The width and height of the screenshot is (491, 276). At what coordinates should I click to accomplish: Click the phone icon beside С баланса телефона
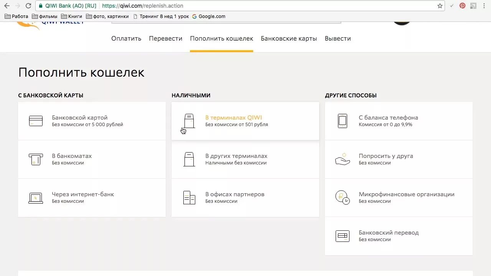343,121
